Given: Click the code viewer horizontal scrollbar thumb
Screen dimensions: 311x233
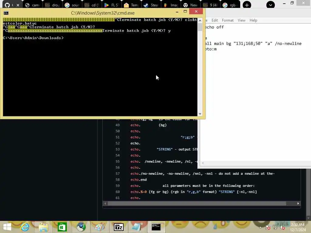Looking at the screenshot, I should click(197, 204).
